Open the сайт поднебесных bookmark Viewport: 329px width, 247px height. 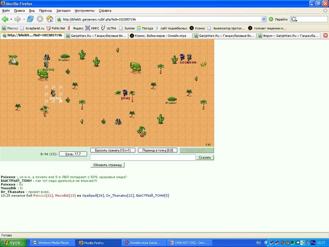point(172,28)
